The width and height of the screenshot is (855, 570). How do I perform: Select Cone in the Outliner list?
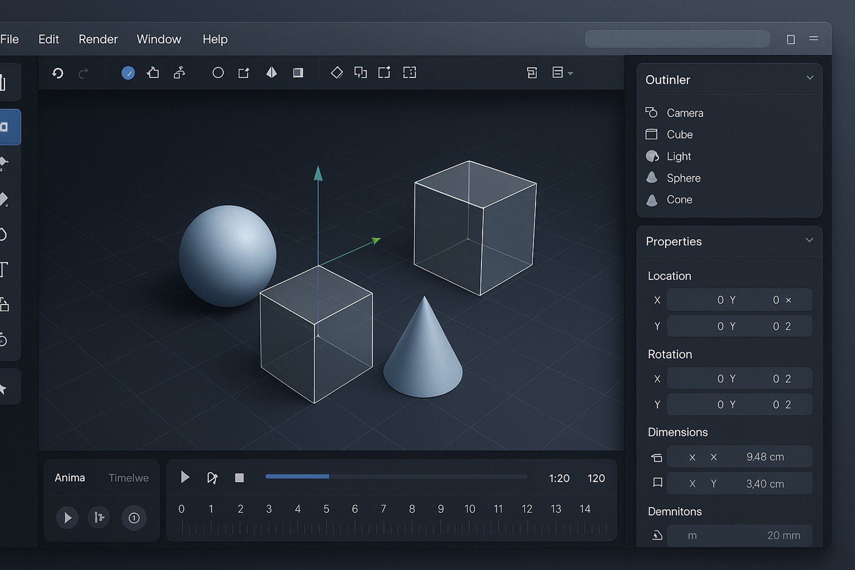click(x=679, y=199)
